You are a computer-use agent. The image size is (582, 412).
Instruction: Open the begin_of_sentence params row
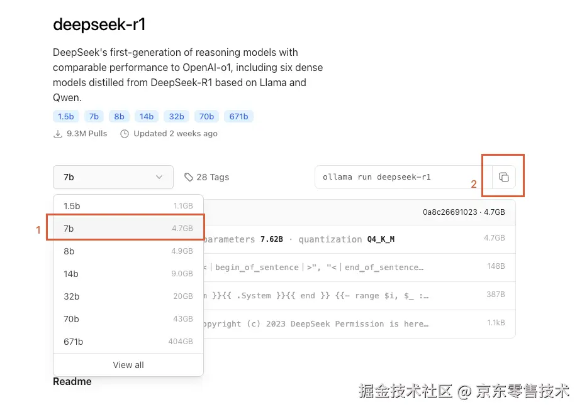click(359, 268)
